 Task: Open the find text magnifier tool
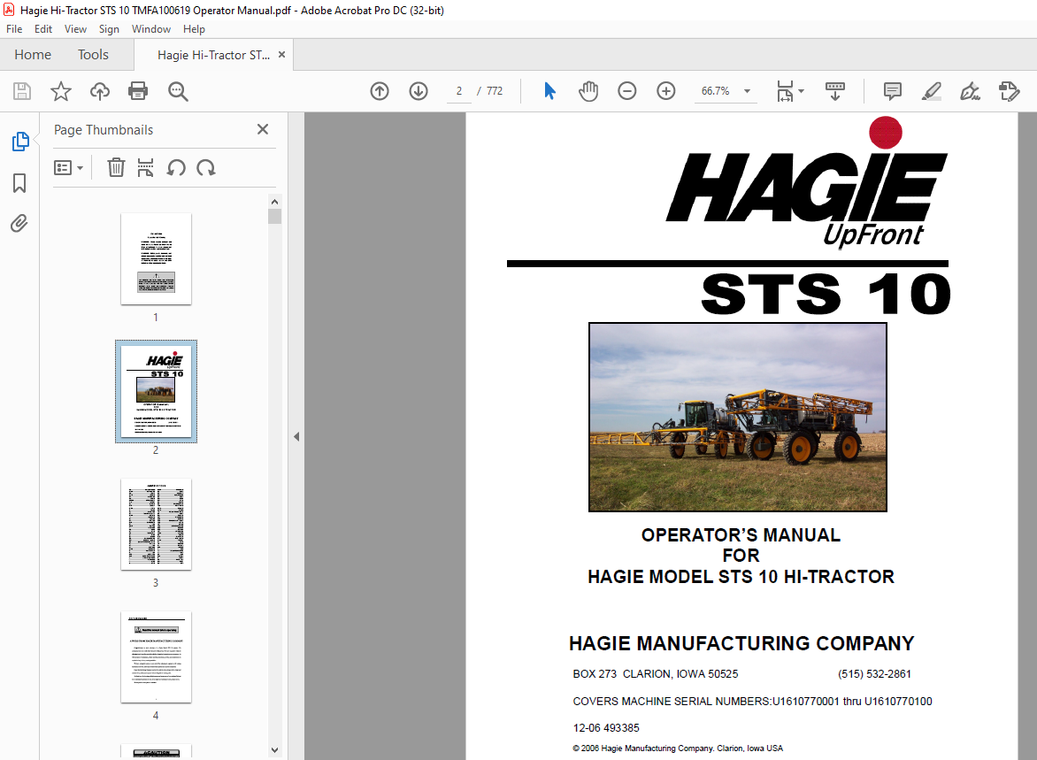pyautogui.click(x=178, y=91)
